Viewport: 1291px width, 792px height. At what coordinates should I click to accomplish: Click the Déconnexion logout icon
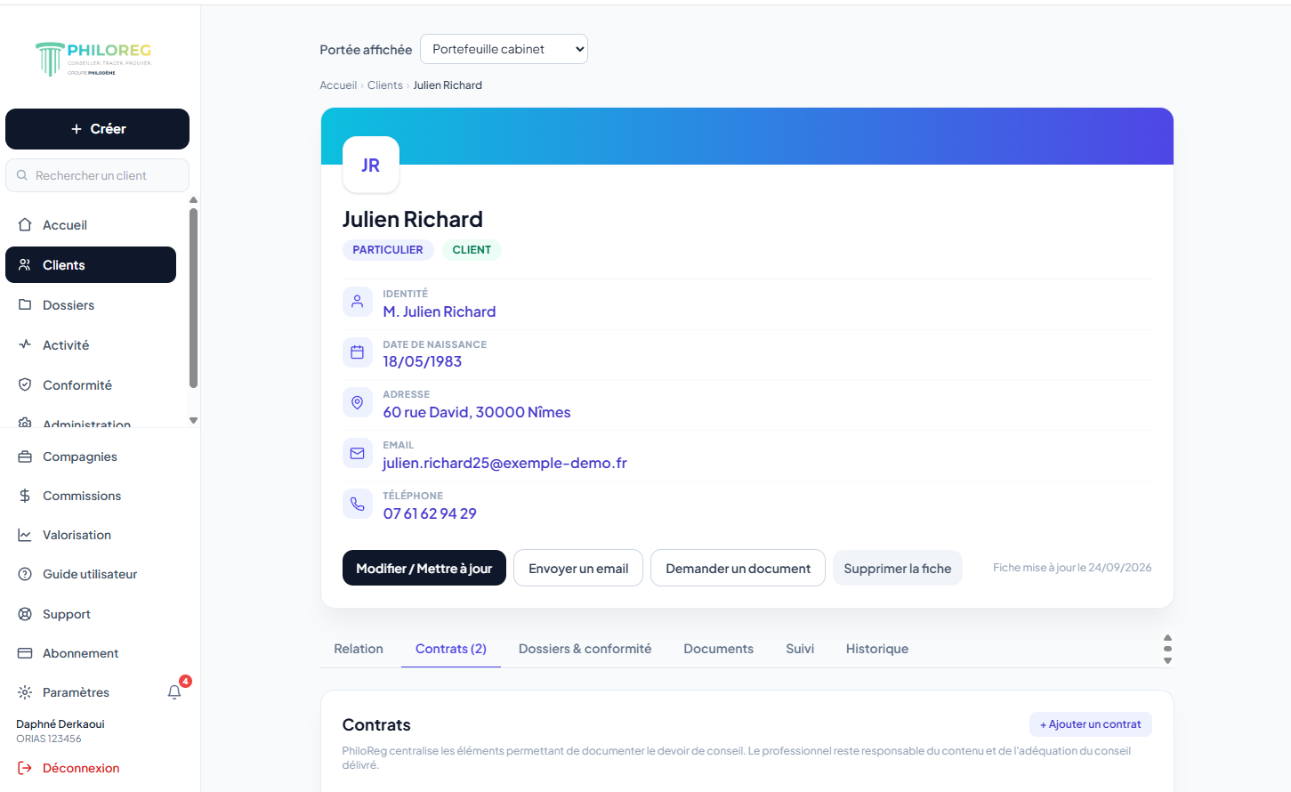tap(25, 768)
